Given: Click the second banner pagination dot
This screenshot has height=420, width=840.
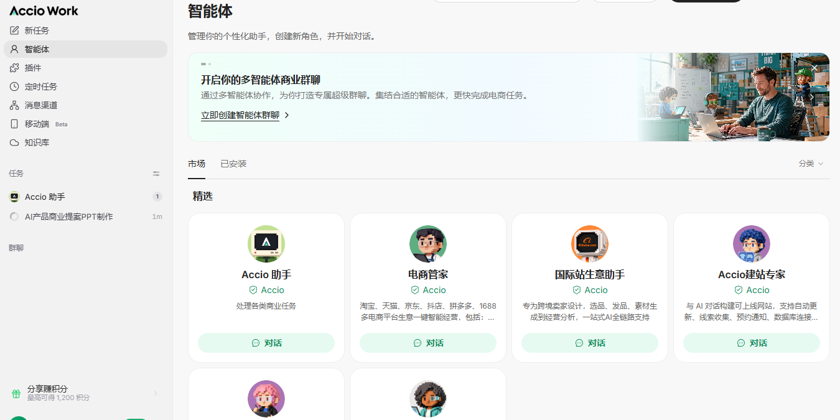Looking at the screenshot, I should pyautogui.click(x=210, y=64).
